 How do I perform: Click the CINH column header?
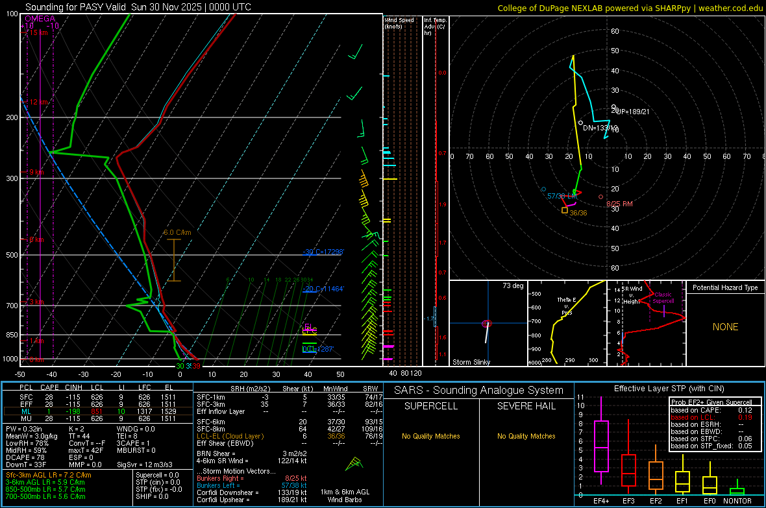73,387
